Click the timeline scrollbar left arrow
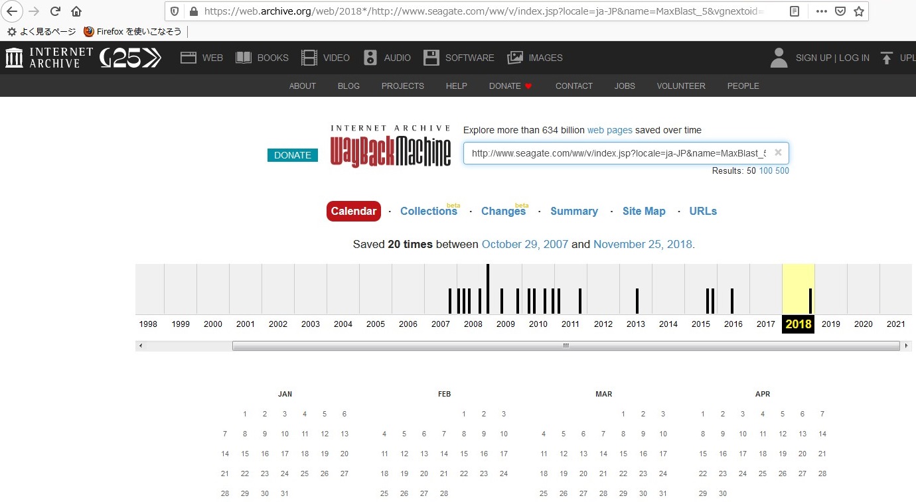The image size is (916, 502). pyautogui.click(x=141, y=345)
